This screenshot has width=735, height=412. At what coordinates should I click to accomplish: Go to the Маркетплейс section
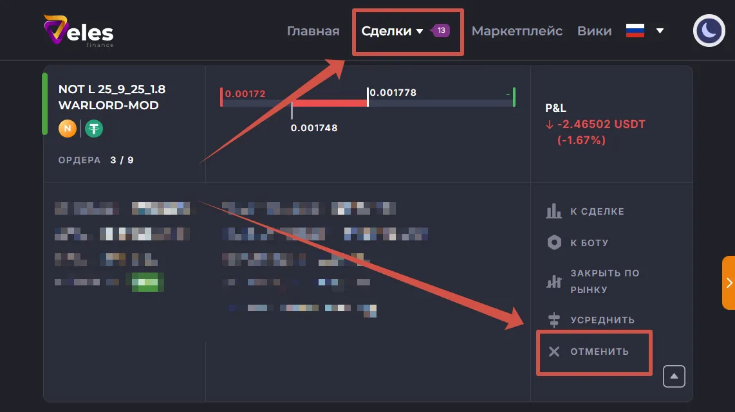coord(517,30)
